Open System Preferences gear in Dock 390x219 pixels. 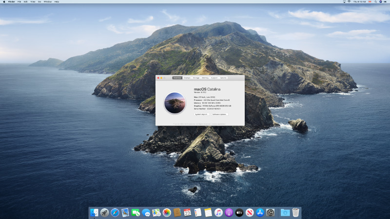(x=271, y=213)
